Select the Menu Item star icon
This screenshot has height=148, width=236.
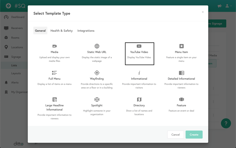pos(181,46)
